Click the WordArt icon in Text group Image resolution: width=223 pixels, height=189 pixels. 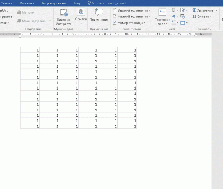point(173,16)
